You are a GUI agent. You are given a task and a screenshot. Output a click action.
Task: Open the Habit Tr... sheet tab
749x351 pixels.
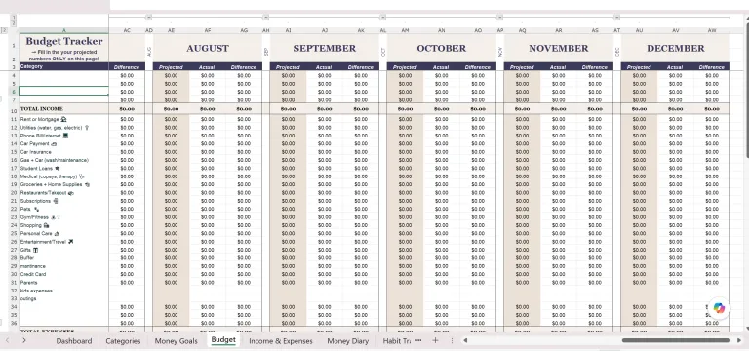coord(397,341)
